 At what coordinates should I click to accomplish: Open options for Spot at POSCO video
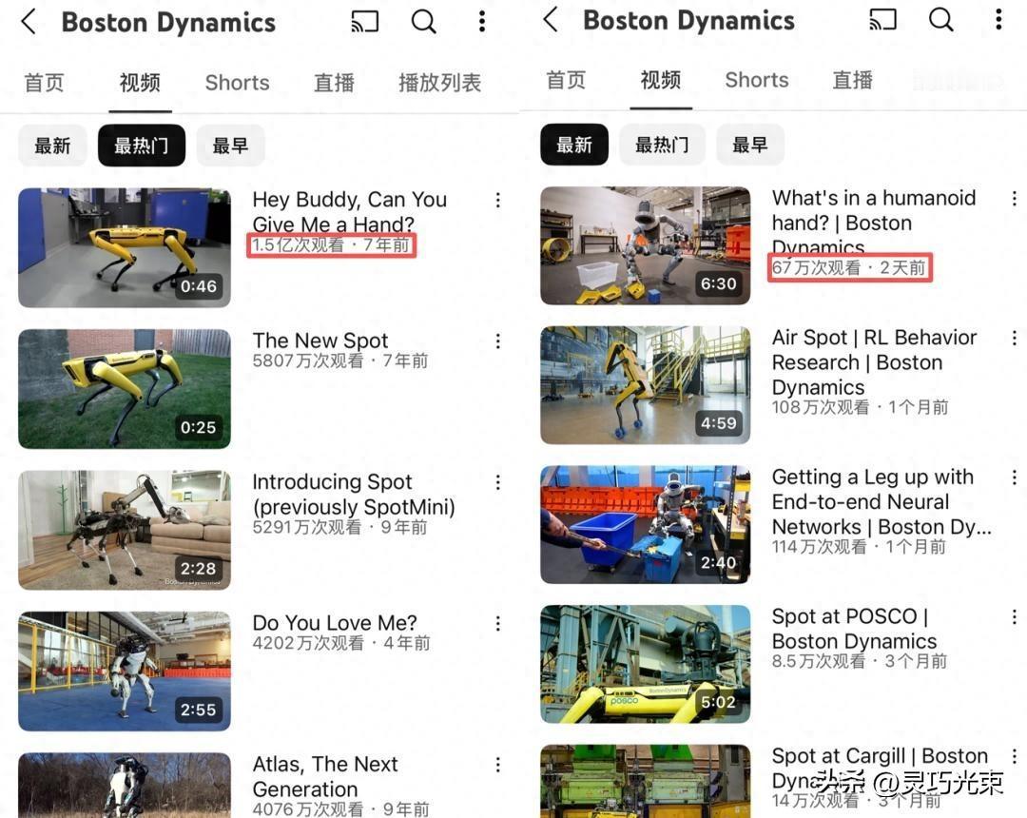(1014, 617)
